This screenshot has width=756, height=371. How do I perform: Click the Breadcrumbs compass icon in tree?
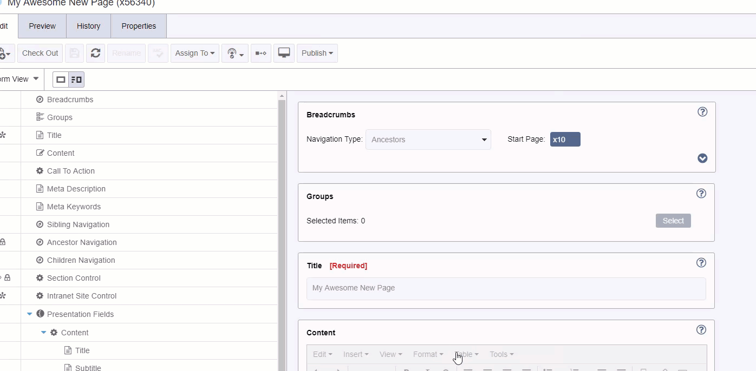pos(40,100)
